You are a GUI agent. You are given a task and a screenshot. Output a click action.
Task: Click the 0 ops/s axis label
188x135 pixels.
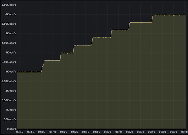[x=11, y=129]
